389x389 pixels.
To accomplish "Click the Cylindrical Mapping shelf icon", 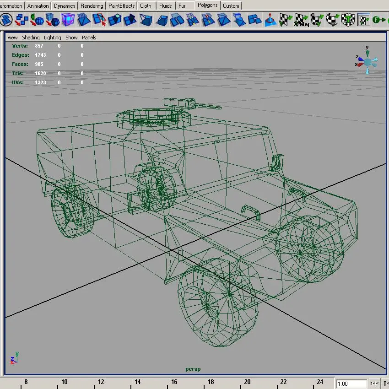I will (x=317, y=20).
